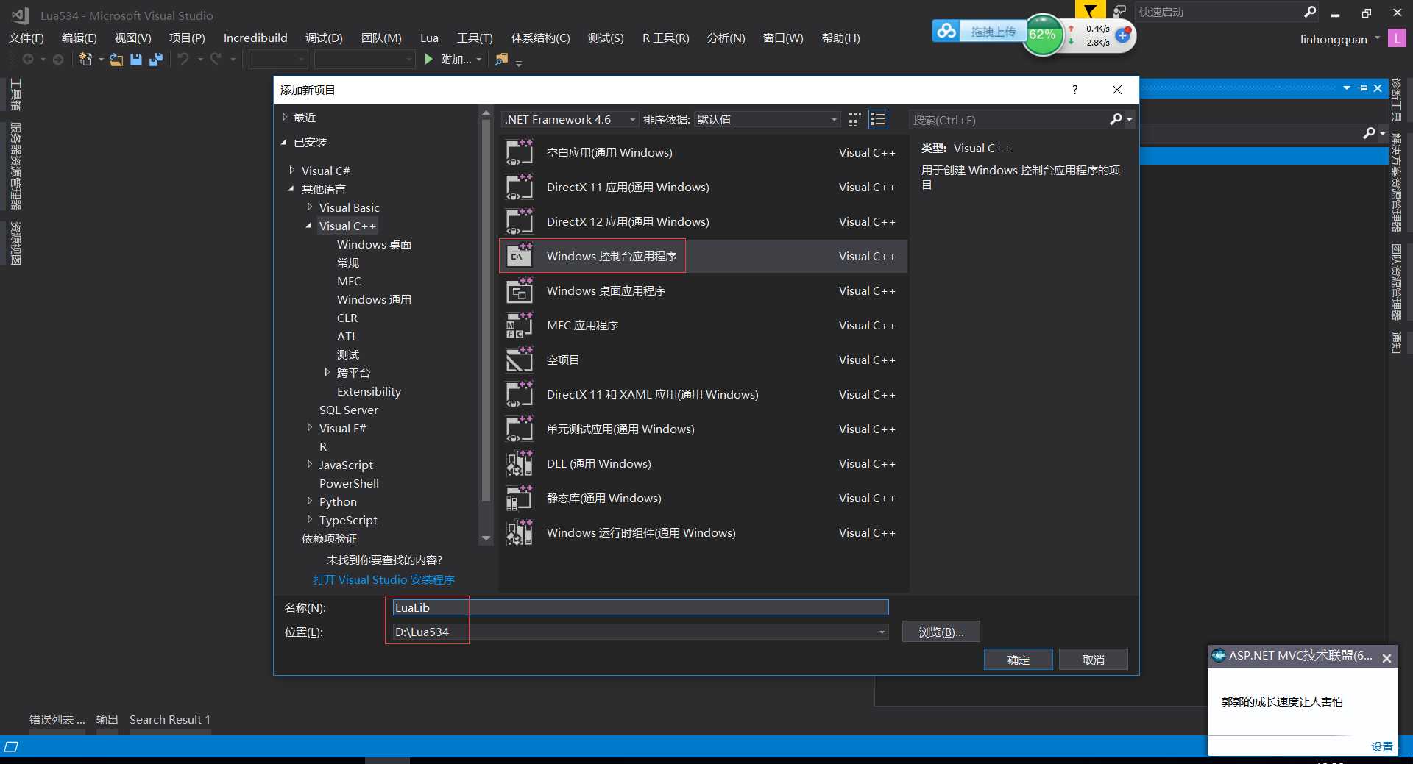Click the search magnifier in dialog

(x=1116, y=119)
